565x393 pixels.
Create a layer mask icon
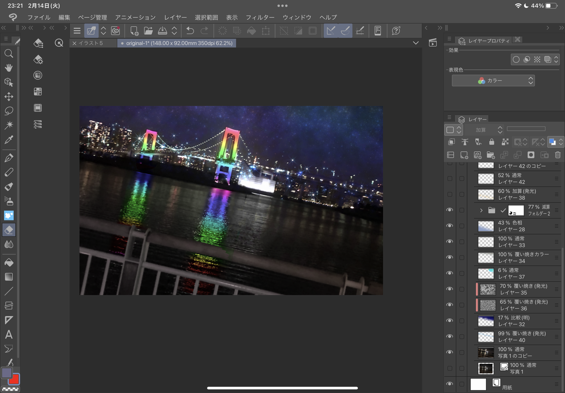pos(531,155)
